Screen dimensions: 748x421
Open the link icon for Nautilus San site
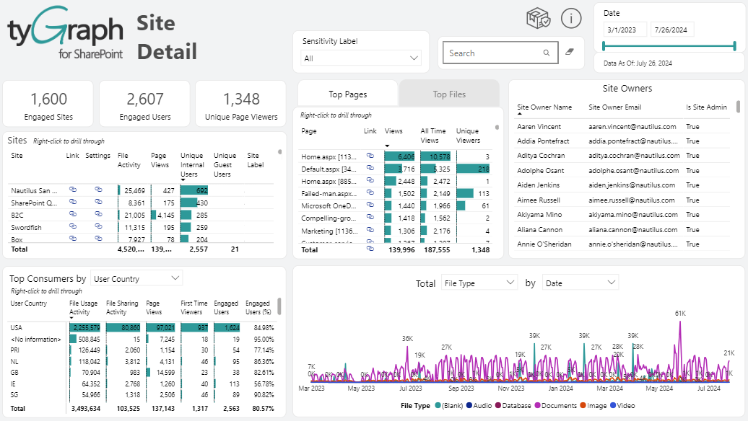pyautogui.click(x=73, y=190)
